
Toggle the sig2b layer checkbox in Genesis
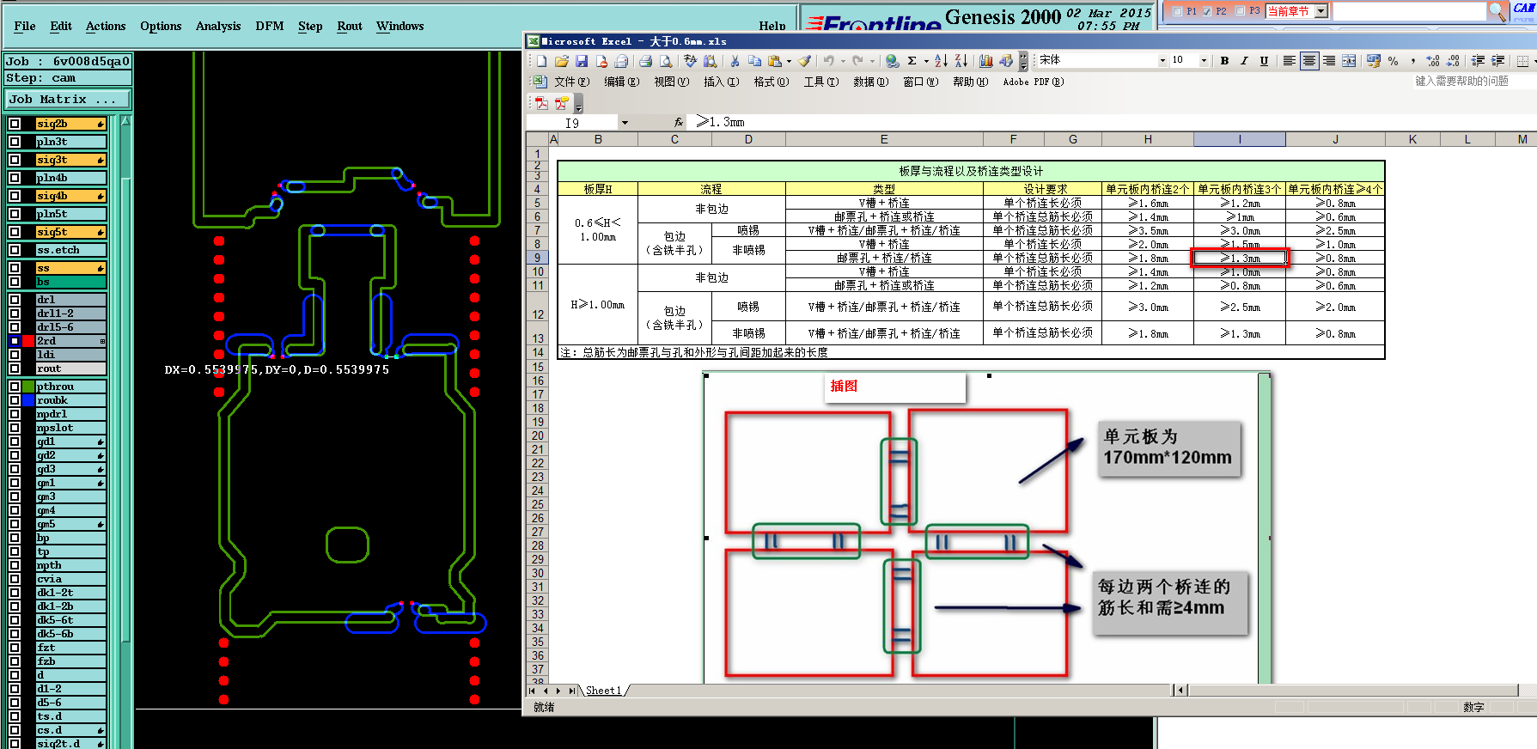click(15, 124)
